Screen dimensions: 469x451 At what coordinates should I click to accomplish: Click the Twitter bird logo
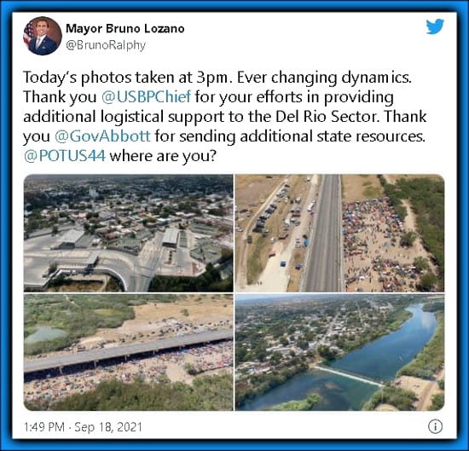pos(435,26)
